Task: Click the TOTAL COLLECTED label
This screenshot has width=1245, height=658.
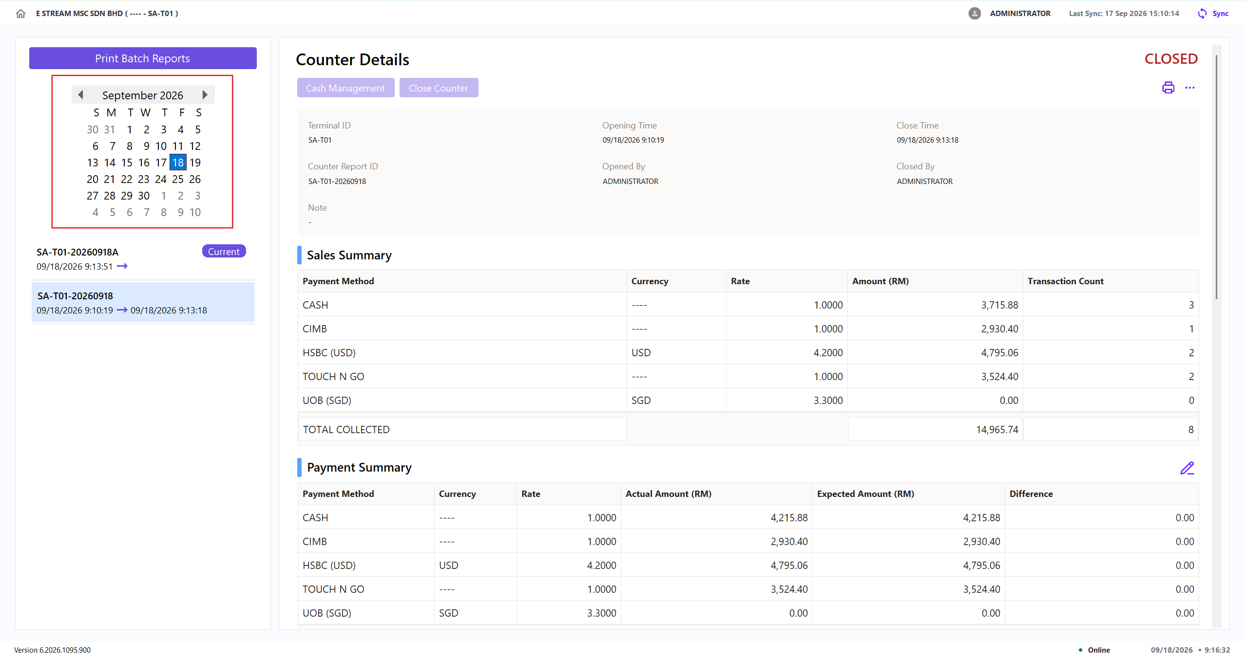Action: (346, 430)
